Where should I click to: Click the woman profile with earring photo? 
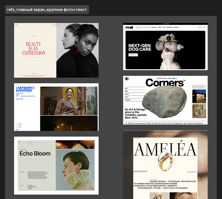(x=75, y=170)
